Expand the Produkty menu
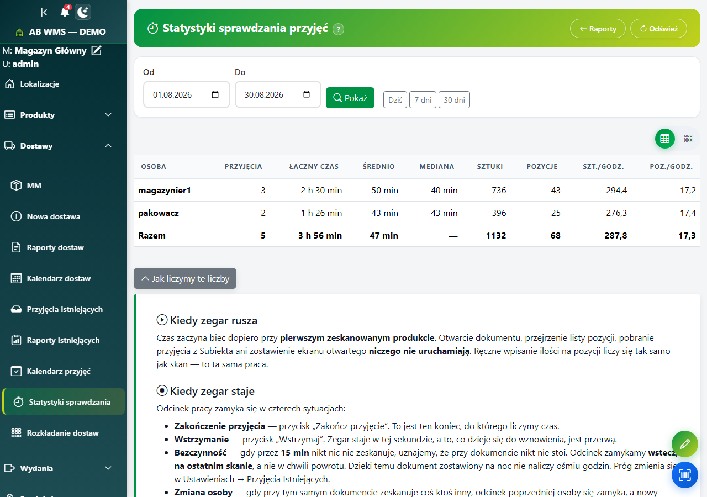This screenshot has height=497, width=707. (64, 115)
